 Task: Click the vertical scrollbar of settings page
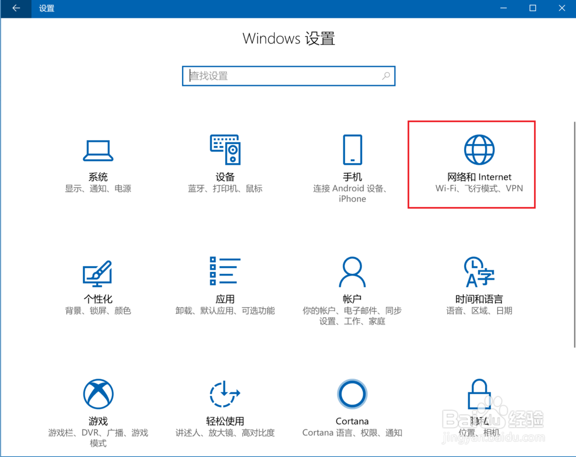574,234
